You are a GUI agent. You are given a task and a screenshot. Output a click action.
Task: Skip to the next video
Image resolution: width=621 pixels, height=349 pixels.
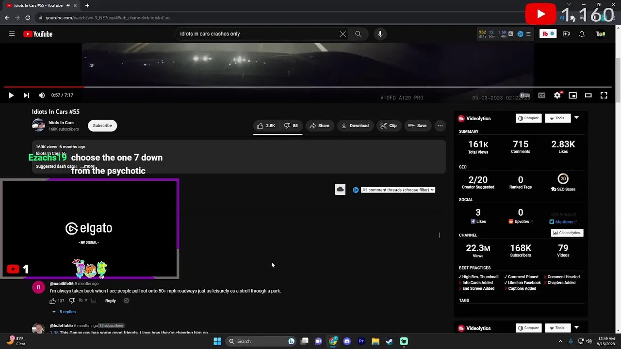[x=26, y=95]
